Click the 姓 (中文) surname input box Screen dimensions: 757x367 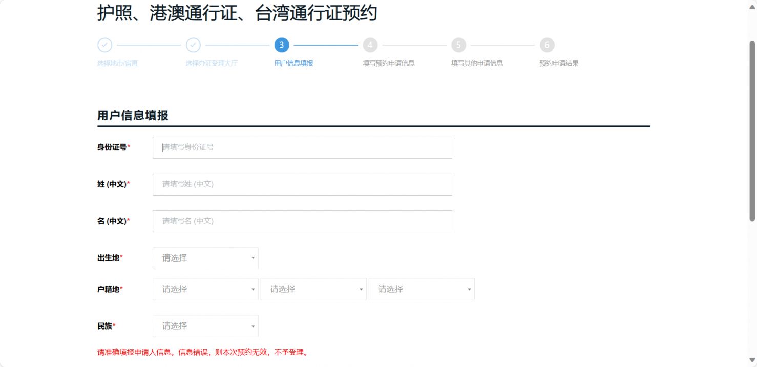[302, 184]
